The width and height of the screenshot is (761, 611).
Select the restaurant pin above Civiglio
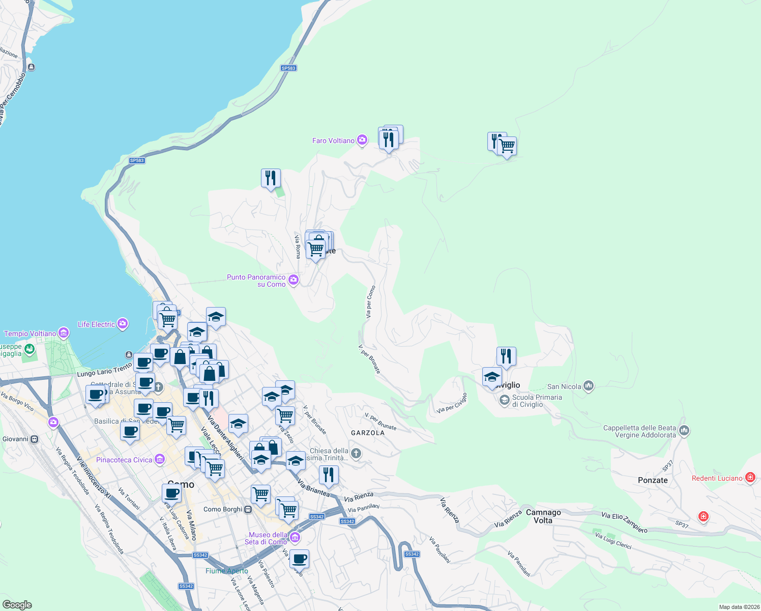505,355
